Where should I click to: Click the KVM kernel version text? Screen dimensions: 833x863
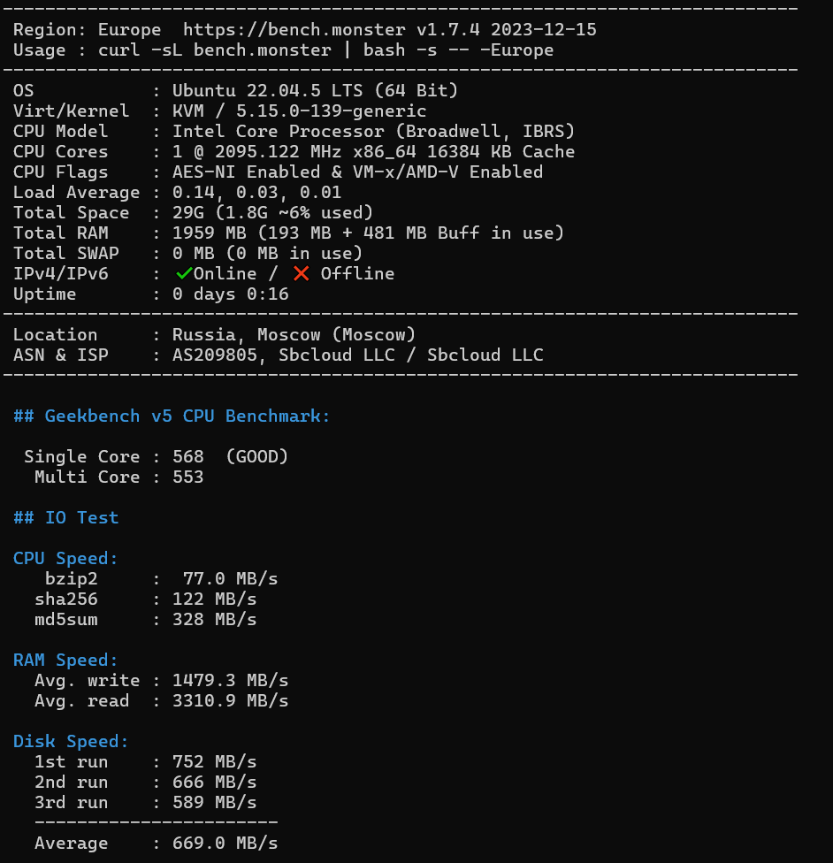pyautogui.click(x=299, y=111)
